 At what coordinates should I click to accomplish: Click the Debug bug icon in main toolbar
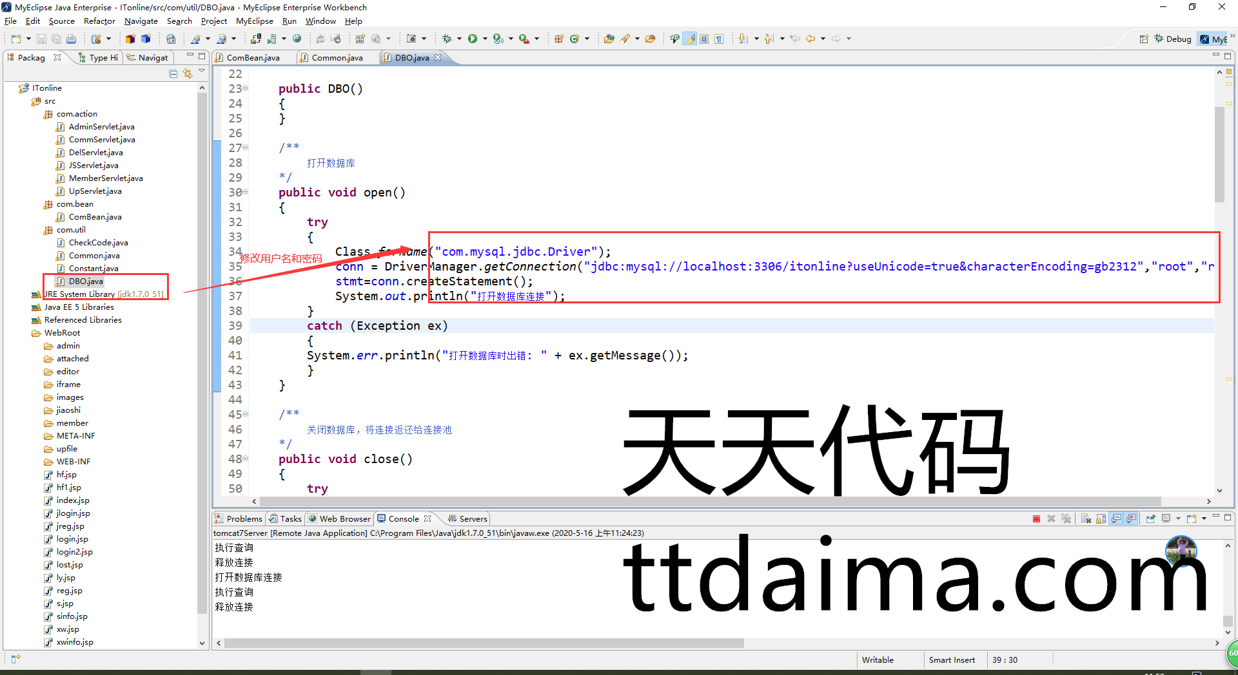click(x=447, y=39)
